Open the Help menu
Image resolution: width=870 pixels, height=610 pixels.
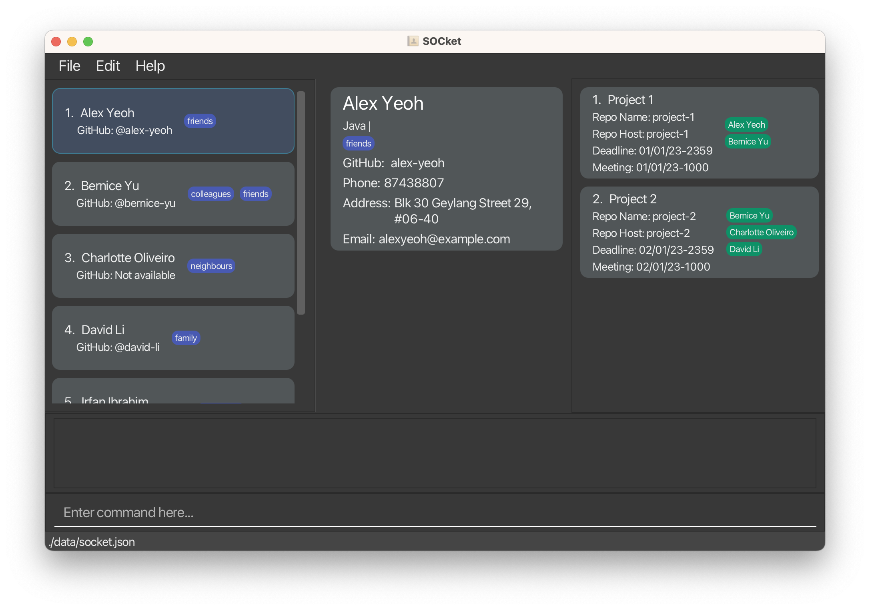[150, 66]
